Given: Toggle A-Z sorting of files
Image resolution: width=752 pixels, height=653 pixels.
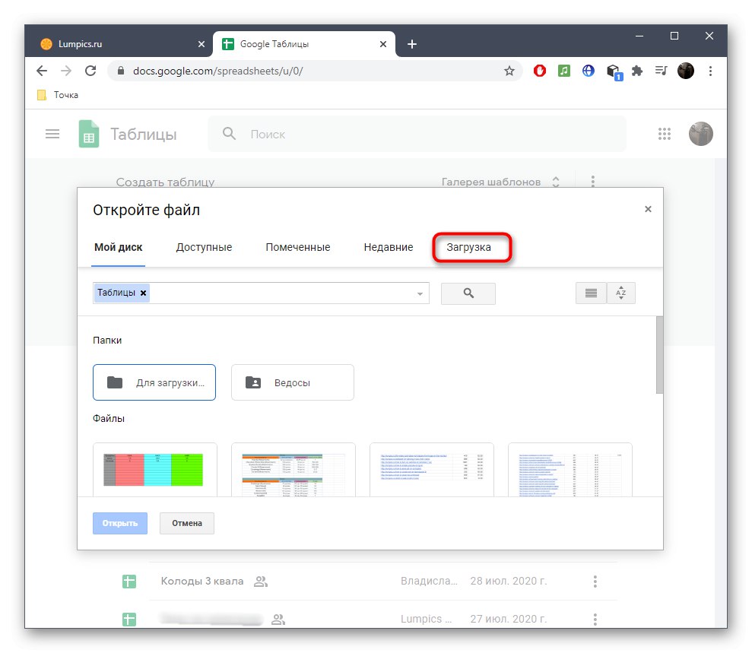Looking at the screenshot, I should point(621,293).
